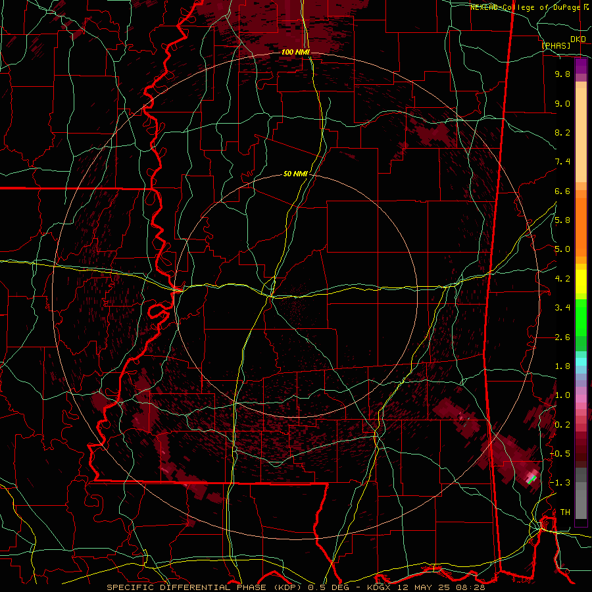Click the 1.8 scale value
The height and width of the screenshot is (592, 592).
pos(562,366)
